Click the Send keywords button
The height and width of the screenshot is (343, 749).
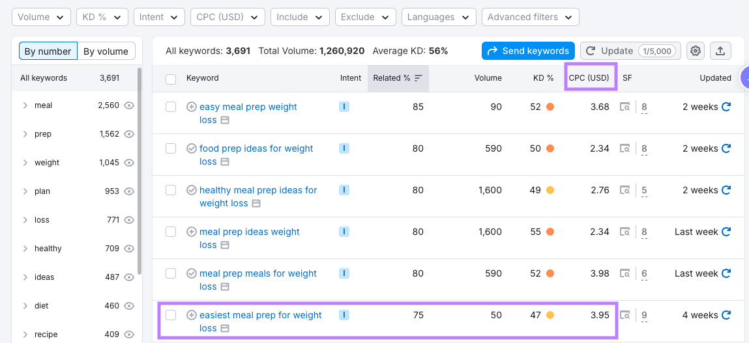528,51
